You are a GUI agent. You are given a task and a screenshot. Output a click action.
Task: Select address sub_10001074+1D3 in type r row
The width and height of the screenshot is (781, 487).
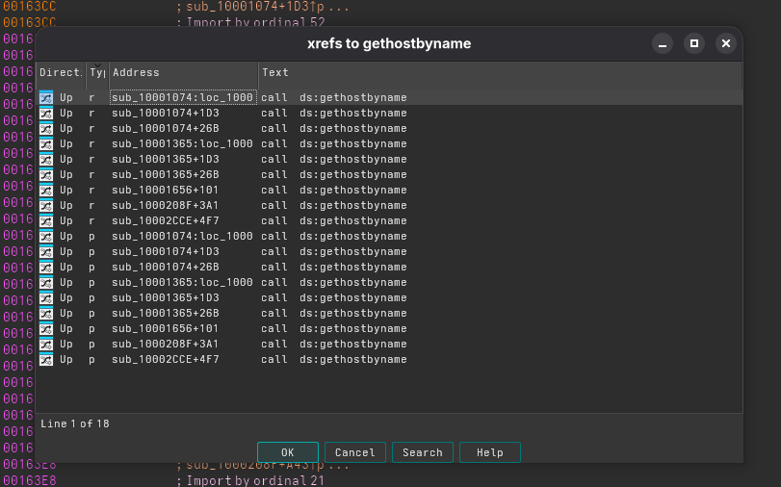click(165, 113)
